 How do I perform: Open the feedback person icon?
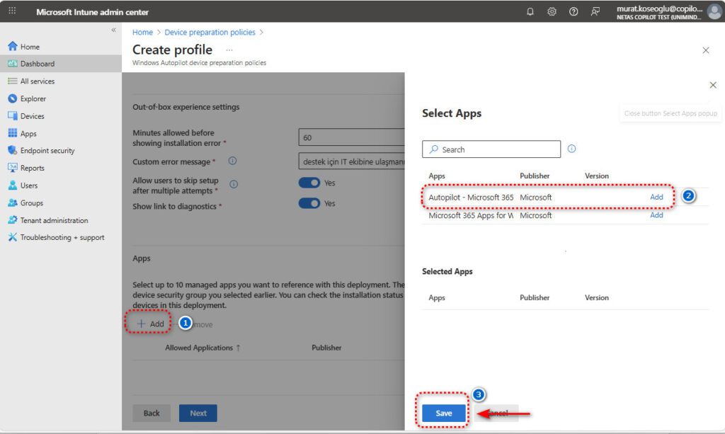coord(595,12)
